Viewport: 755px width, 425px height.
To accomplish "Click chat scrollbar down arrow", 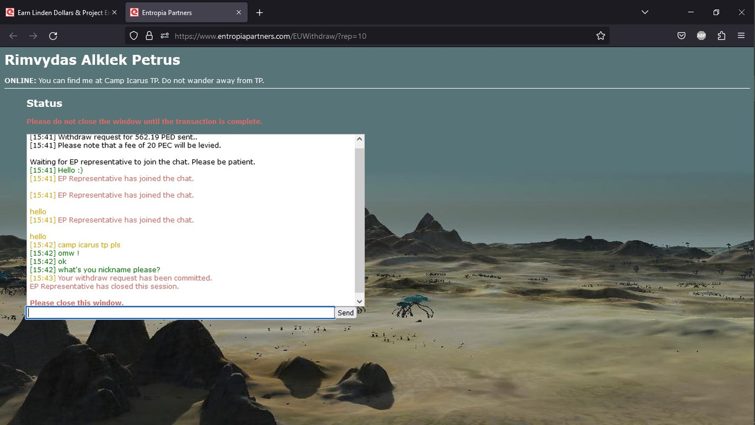I will pos(359,301).
